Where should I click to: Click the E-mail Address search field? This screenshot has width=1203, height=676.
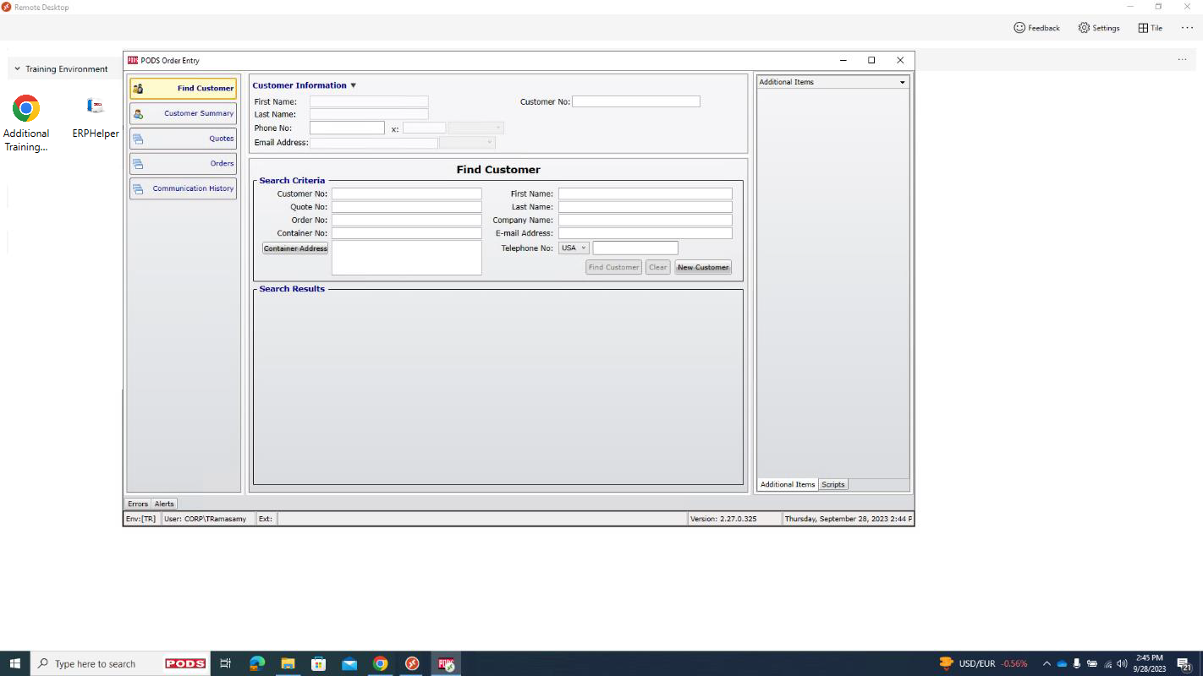[x=645, y=233]
